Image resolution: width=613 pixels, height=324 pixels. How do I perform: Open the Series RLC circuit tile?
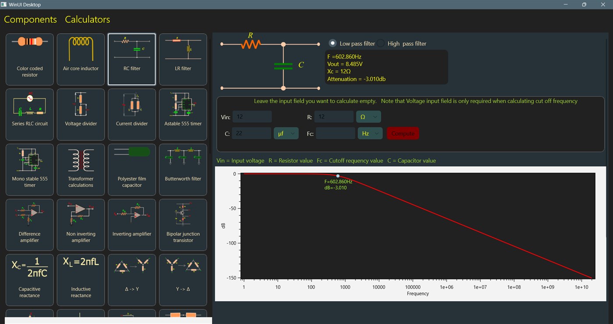(30, 115)
